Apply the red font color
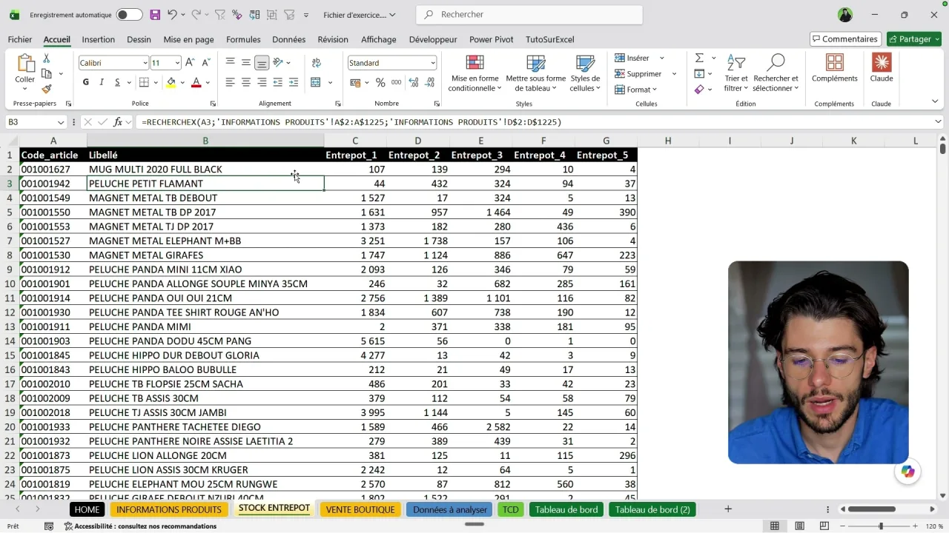This screenshot has height=533, width=949. [196, 82]
